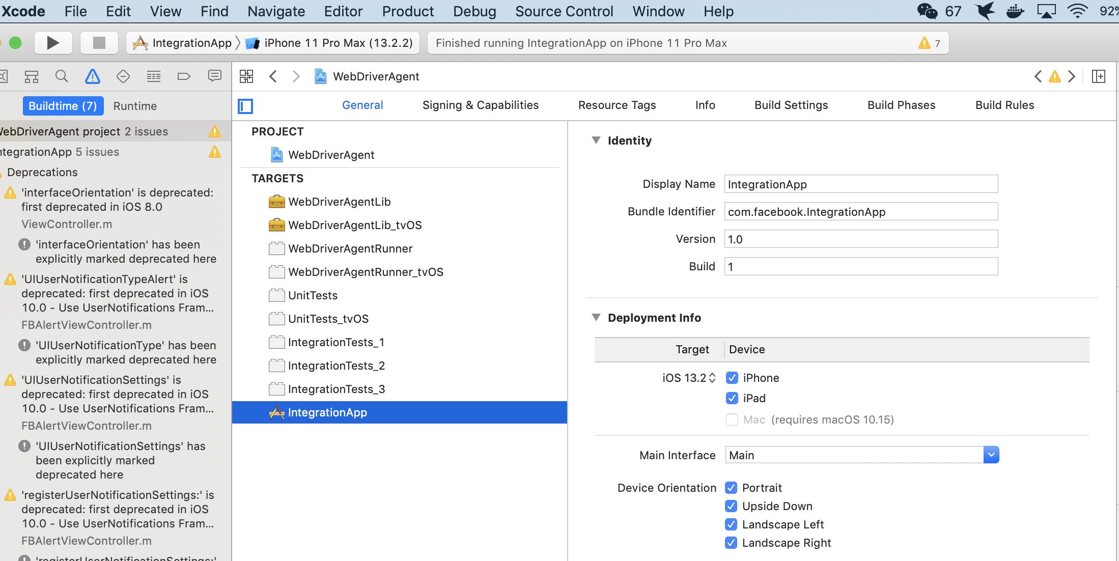Viewport: 1119px width, 561px height.
Task: Switch to the Build Settings tab
Action: [x=791, y=105]
